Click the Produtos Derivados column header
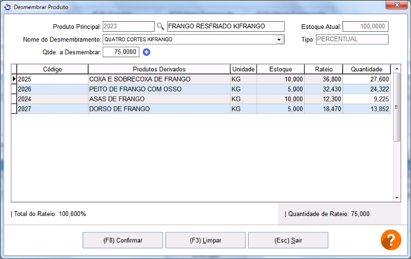Image resolution: width=411 pixels, height=259 pixels. point(159,69)
